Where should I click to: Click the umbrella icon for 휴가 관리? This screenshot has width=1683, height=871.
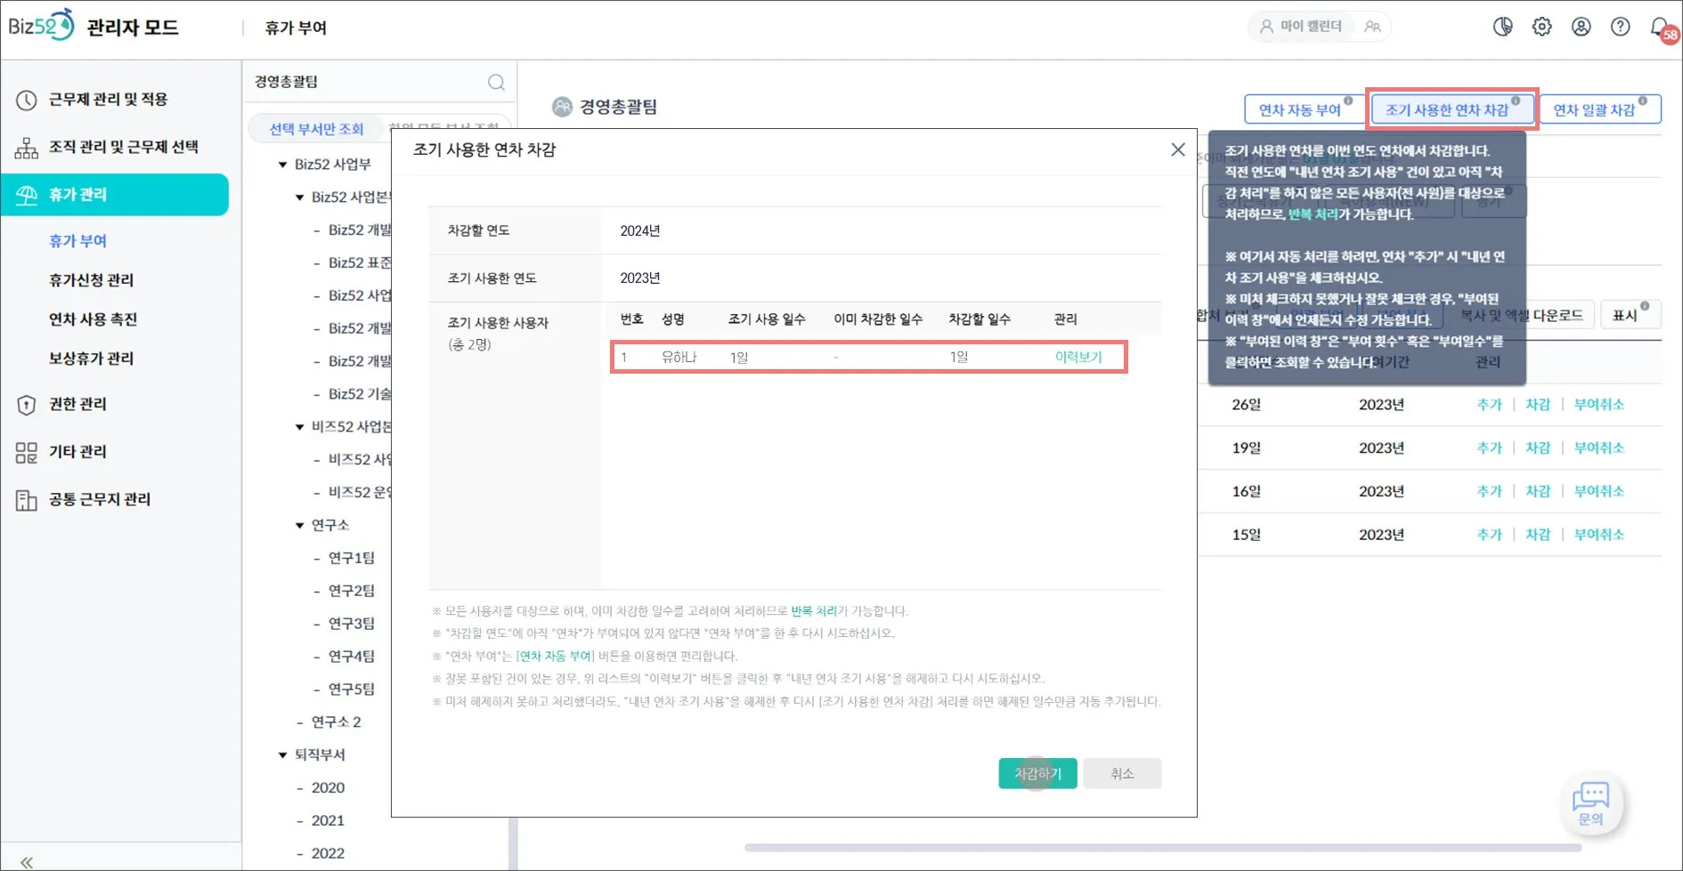[26, 195]
